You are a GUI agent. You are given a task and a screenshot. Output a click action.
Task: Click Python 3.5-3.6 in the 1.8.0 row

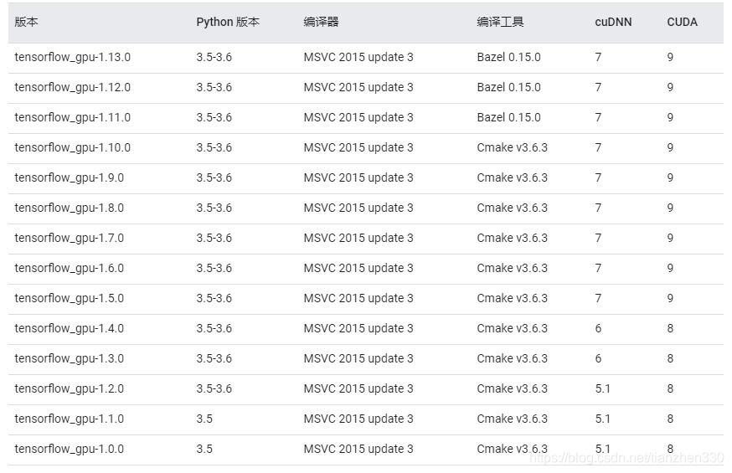(x=214, y=208)
